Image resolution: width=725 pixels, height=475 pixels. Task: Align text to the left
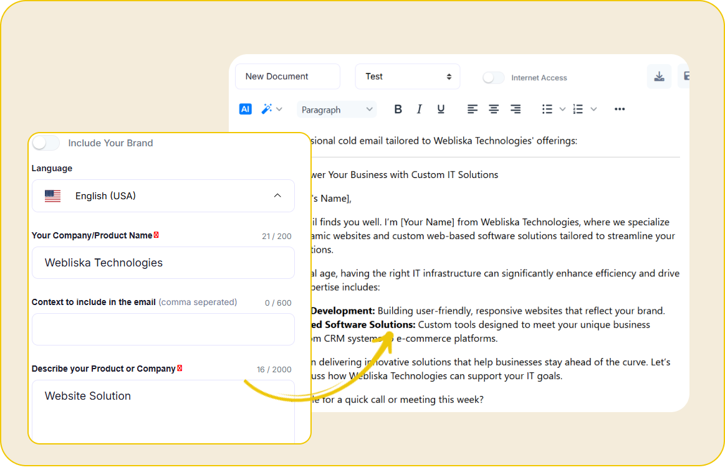point(472,110)
